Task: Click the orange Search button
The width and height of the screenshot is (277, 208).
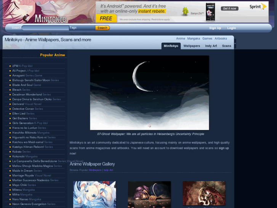Action: pyautogui.click(x=102, y=28)
